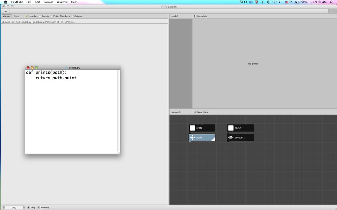Image resolution: width=337 pixels, height=210 pixels.
Task: Switch to the Viewer tab
Action: pyautogui.click(x=6, y=16)
